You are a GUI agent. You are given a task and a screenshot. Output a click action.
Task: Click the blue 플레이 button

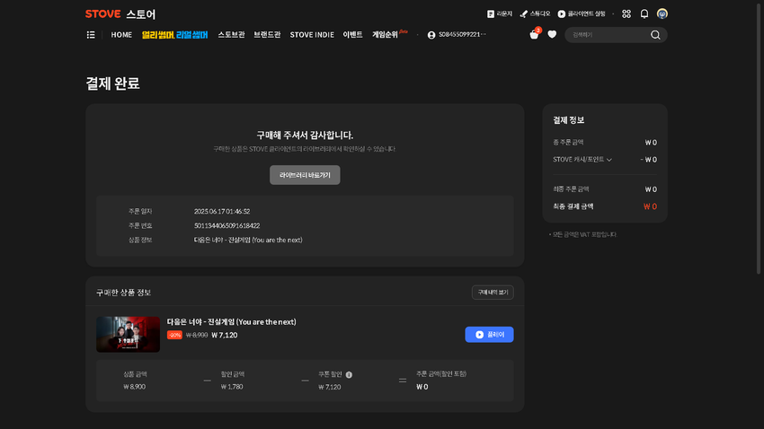point(489,335)
